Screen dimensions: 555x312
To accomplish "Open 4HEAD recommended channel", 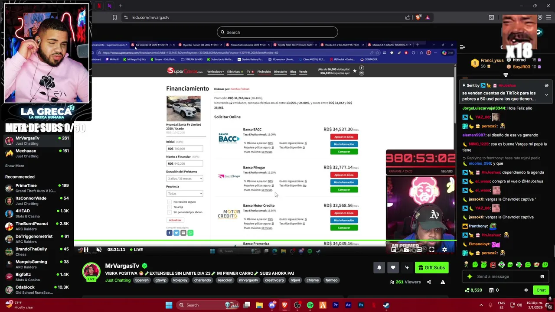I will 37,213.
